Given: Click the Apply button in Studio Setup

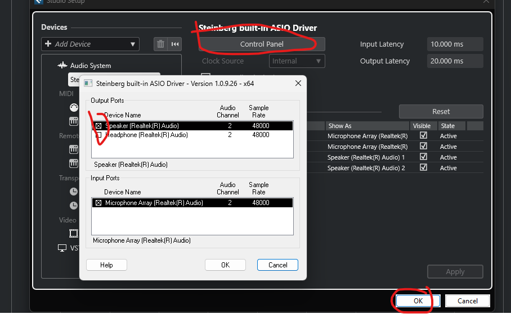Looking at the screenshot, I should (x=455, y=272).
